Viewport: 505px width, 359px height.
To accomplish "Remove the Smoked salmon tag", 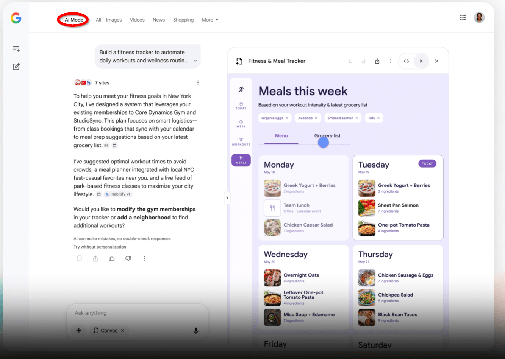I will coord(356,118).
